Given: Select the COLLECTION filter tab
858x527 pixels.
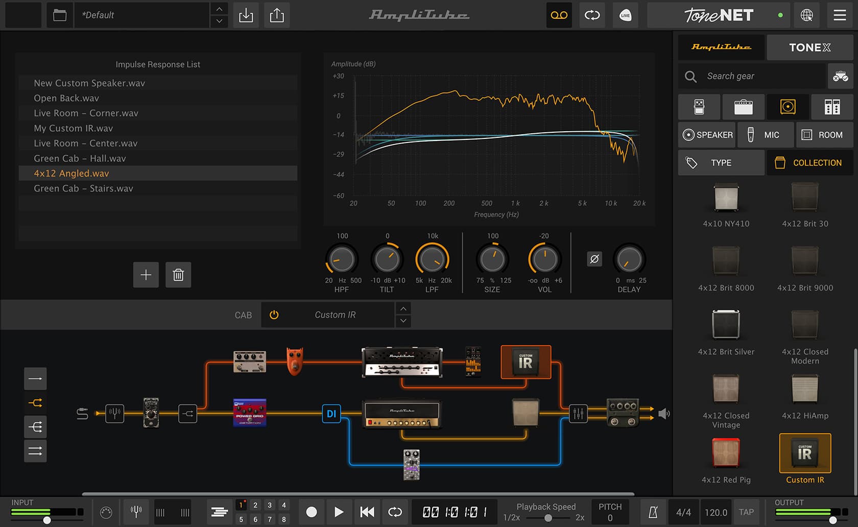Looking at the screenshot, I should [x=809, y=163].
